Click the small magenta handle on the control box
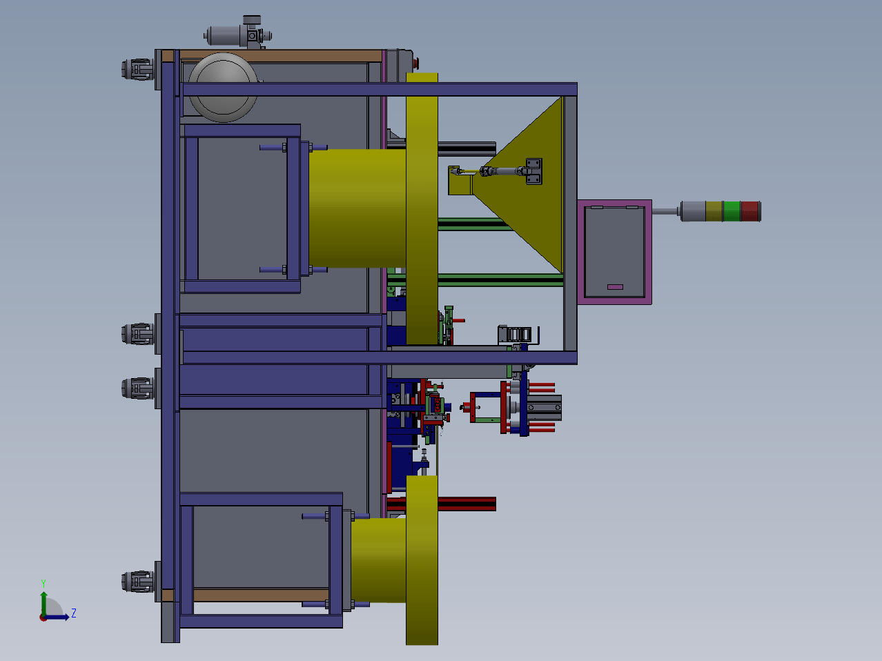 [x=615, y=287]
